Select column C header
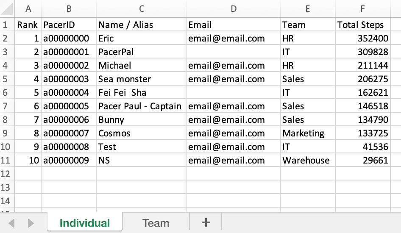The width and height of the screenshot is (401, 233). (x=141, y=8)
